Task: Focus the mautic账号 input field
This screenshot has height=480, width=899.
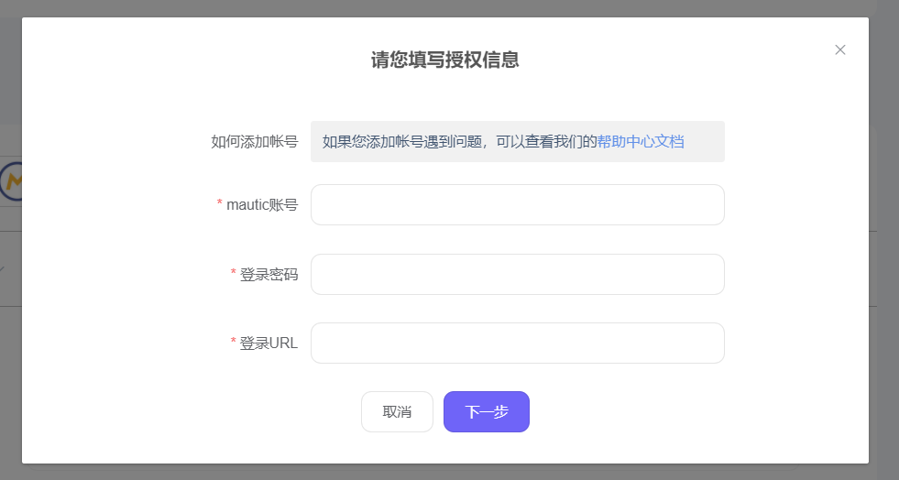Action: click(517, 204)
